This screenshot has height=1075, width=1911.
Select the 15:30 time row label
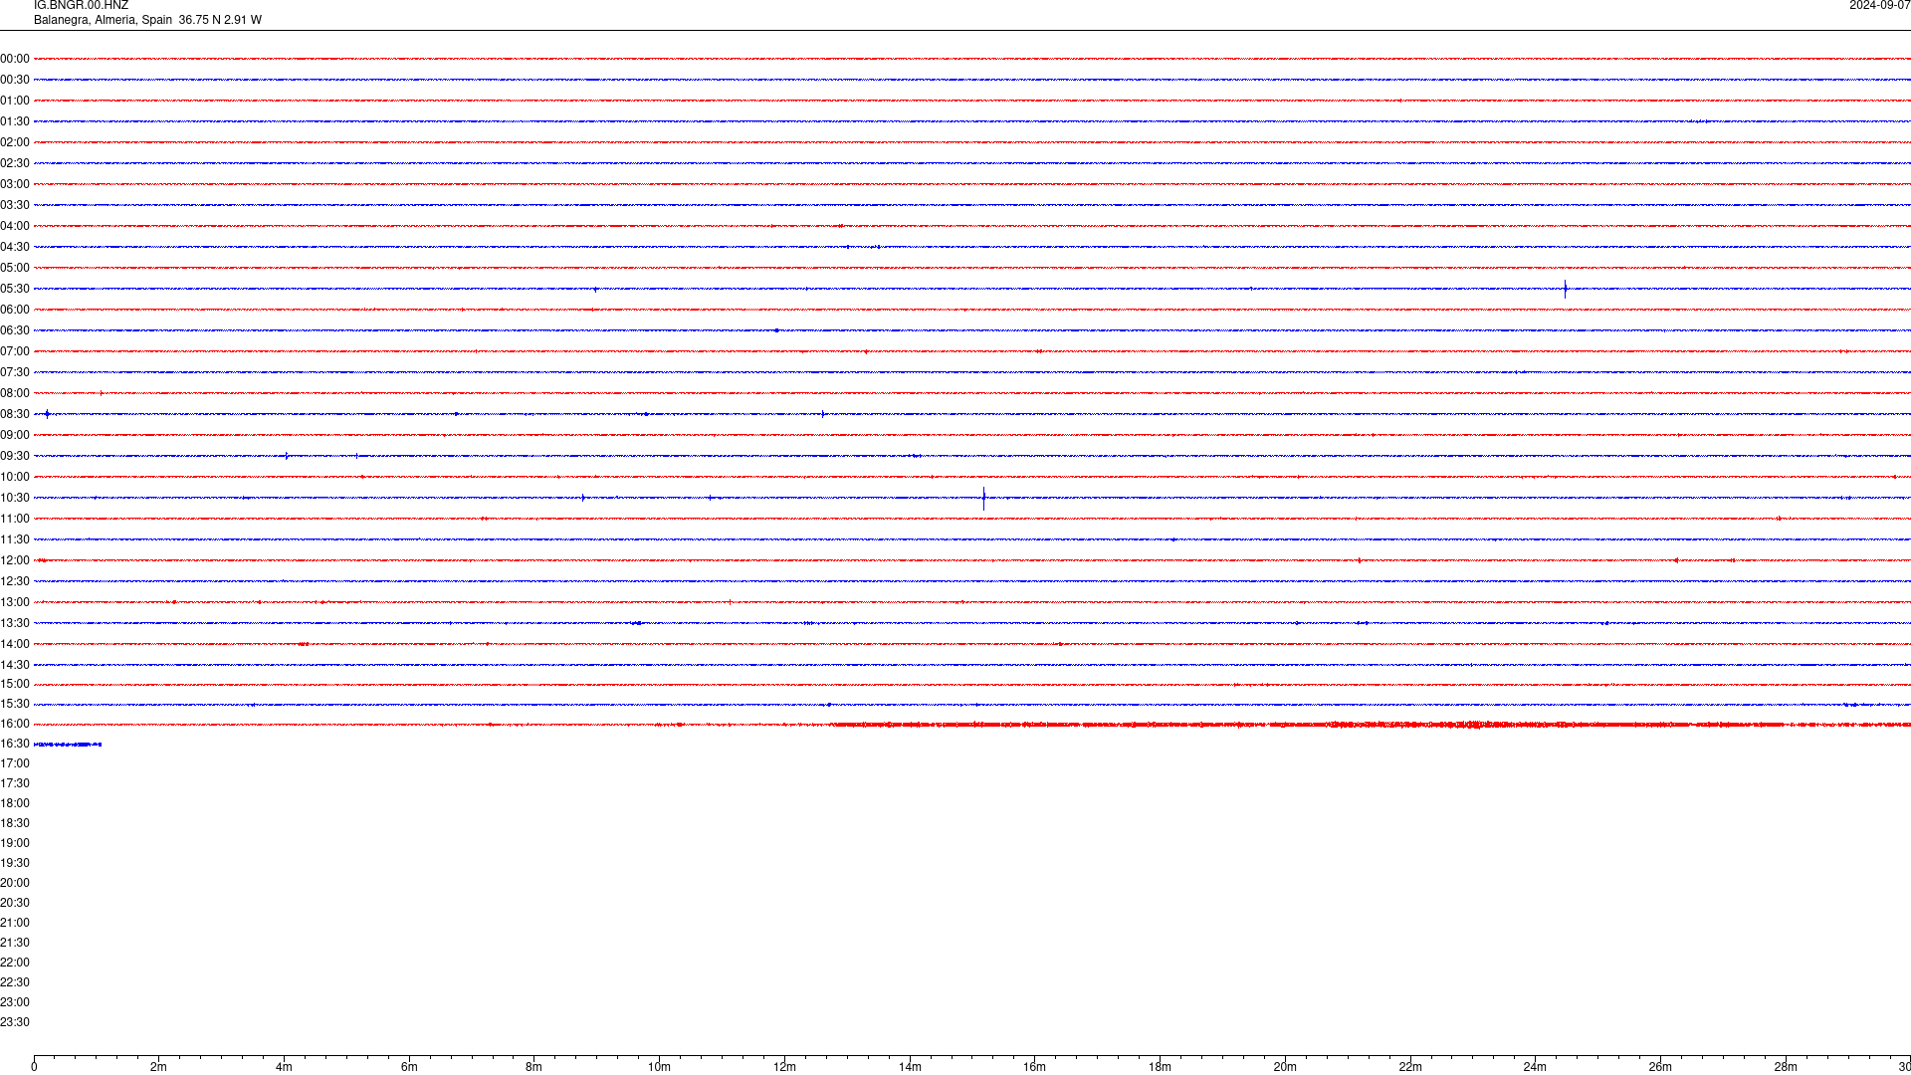pyautogui.click(x=15, y=704)
